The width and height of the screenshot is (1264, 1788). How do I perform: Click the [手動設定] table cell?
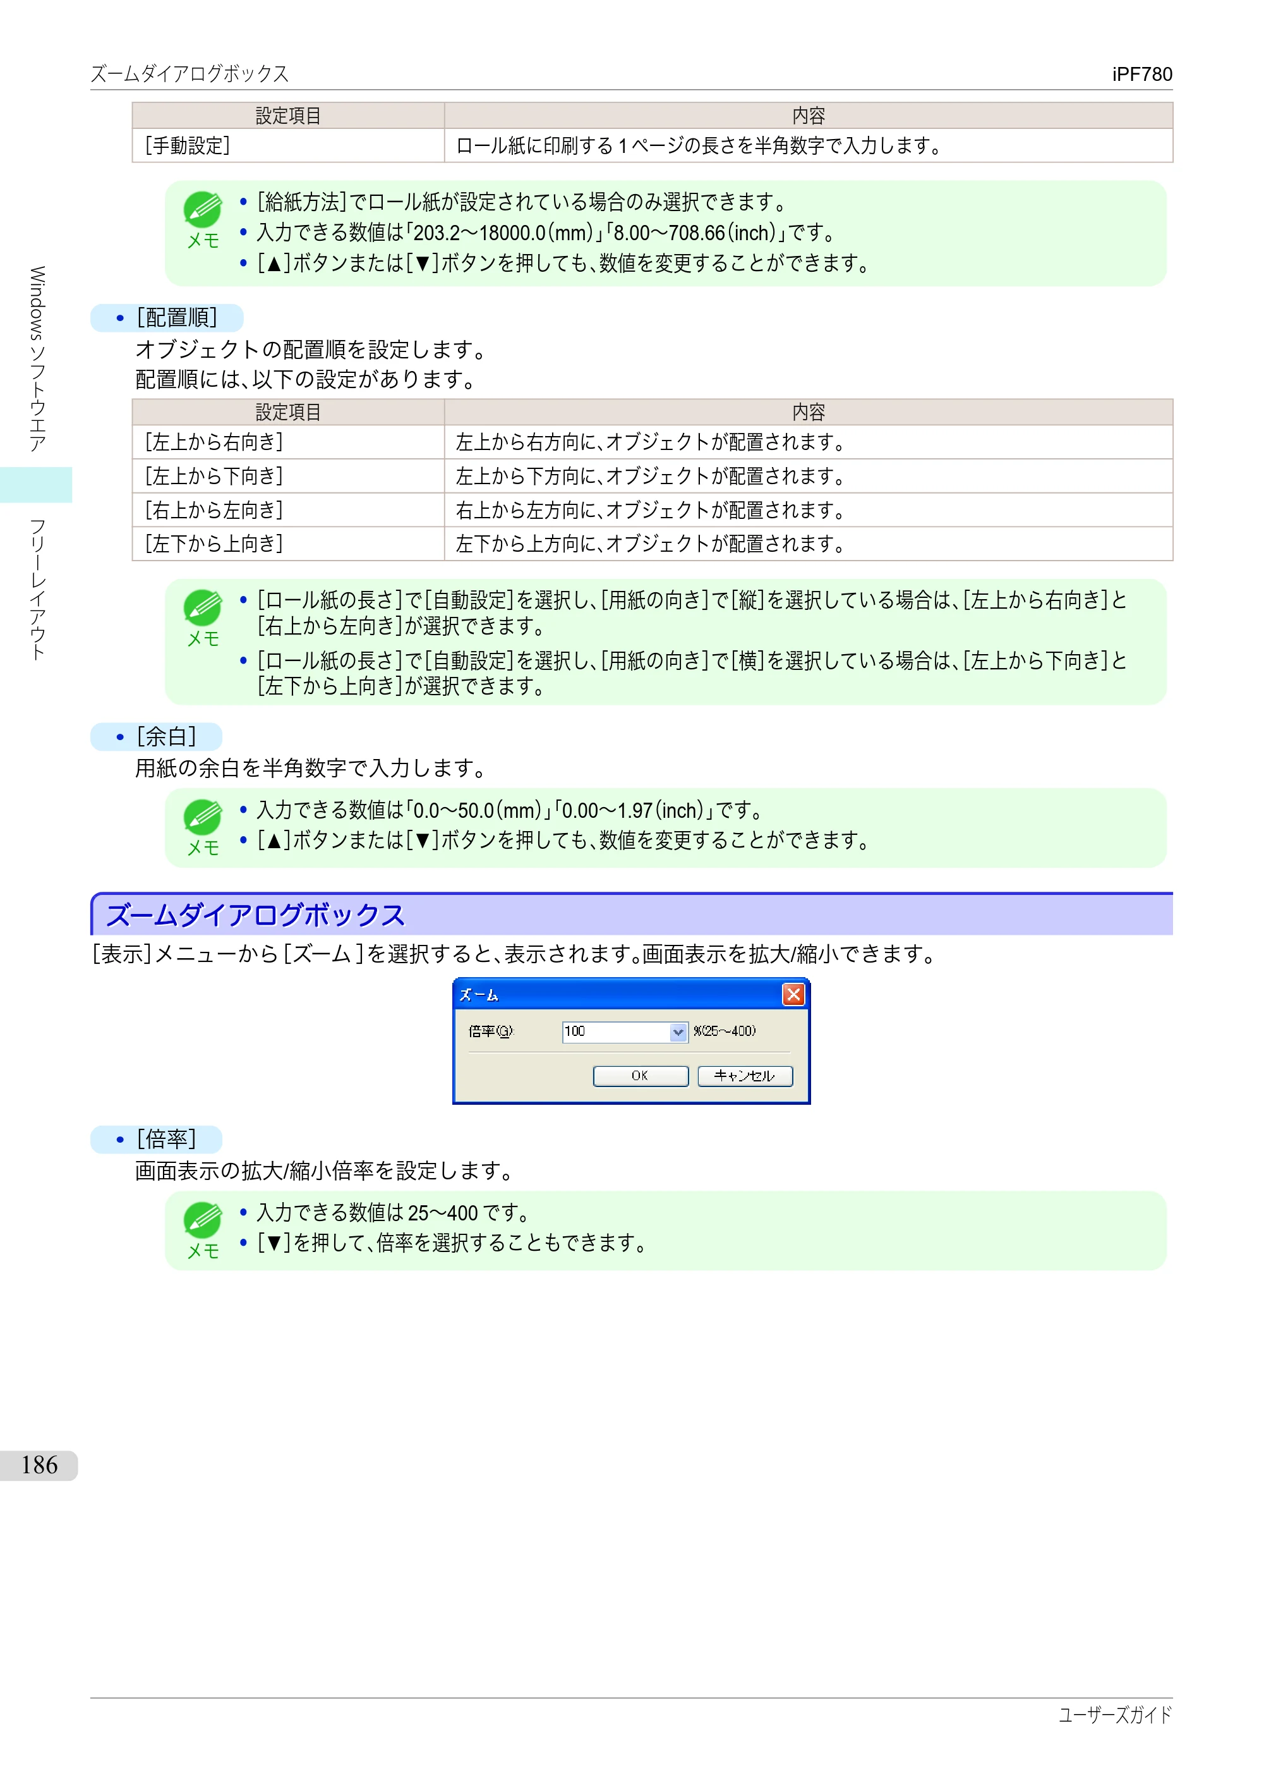(x=288, y=145)
